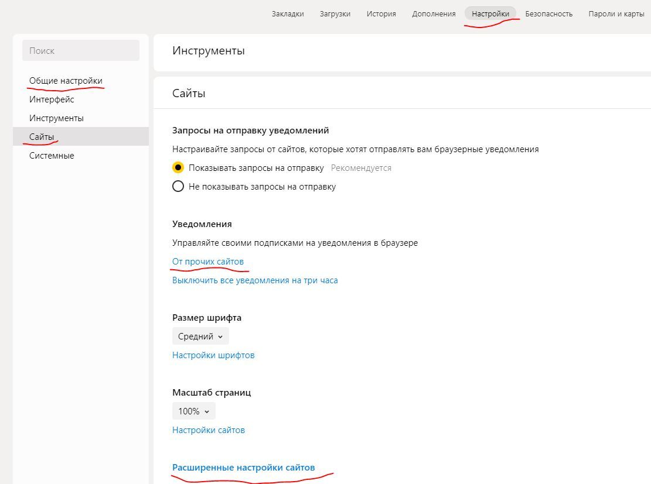Open the Пароли и карты tab
The image size is (651, 484).
point(616,14)
